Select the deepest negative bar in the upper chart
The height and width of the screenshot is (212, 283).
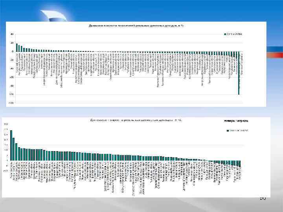[239, 73]
